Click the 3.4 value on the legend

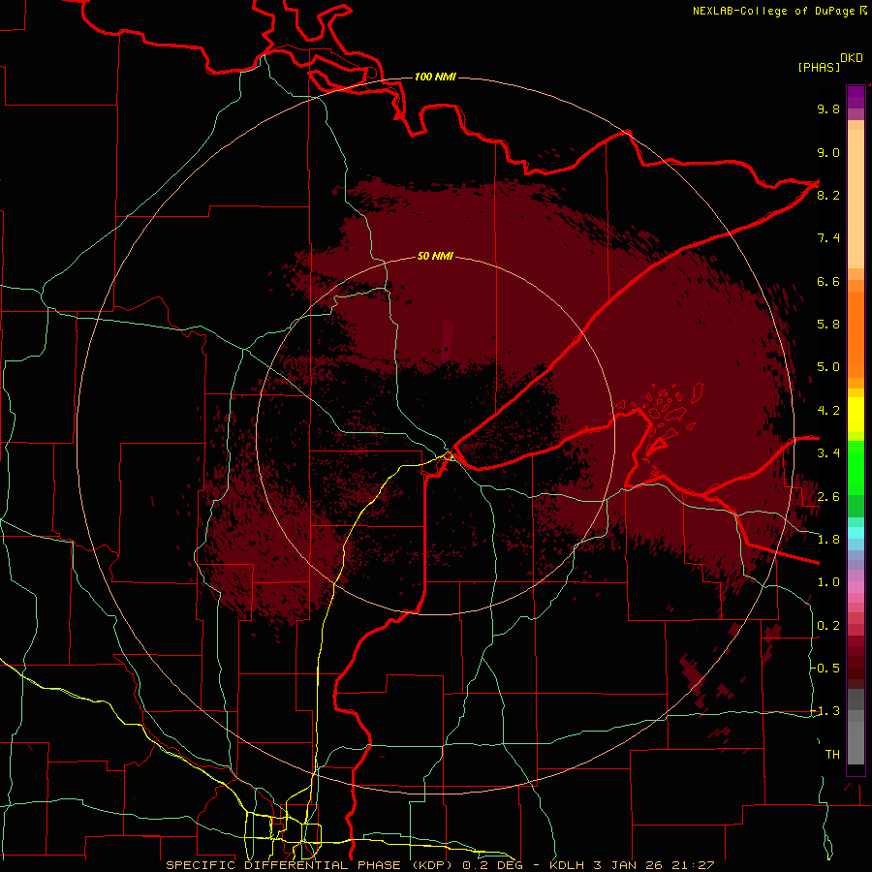coord(828,453)
